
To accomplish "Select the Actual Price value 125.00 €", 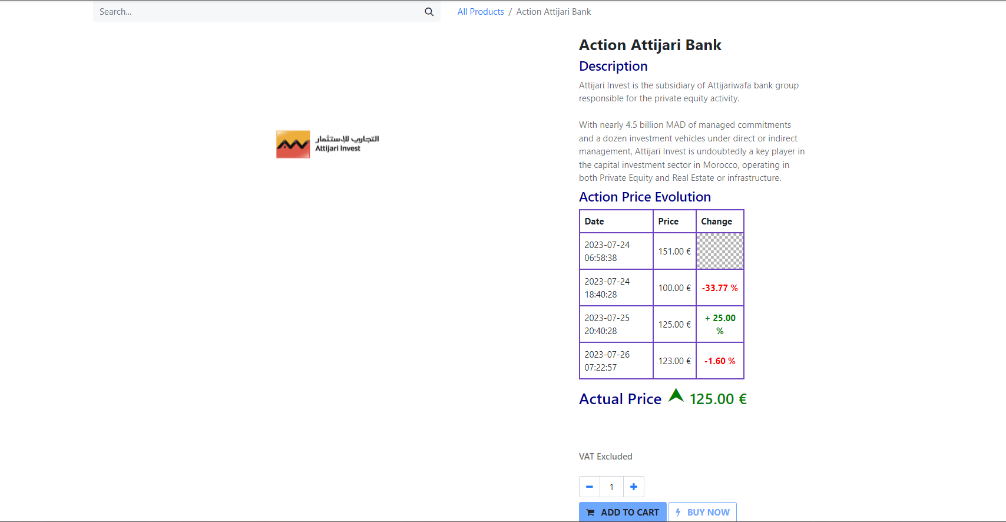I will pyautogui.click(x=718, y=399).
